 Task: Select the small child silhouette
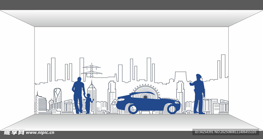pos(88,103)
